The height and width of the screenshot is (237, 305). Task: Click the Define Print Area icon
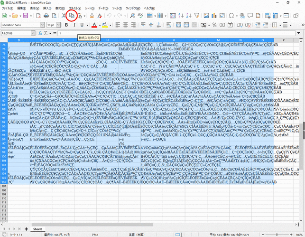tap(268, 16)
